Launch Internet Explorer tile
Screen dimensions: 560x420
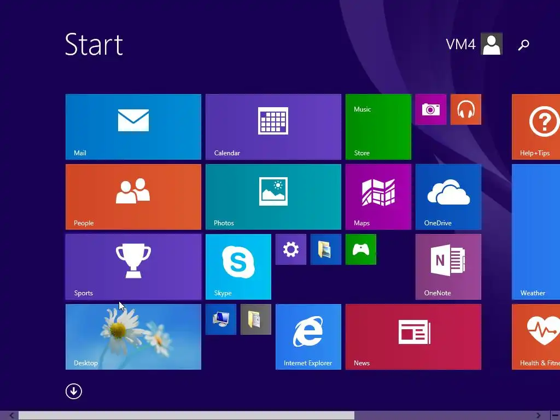308,337
